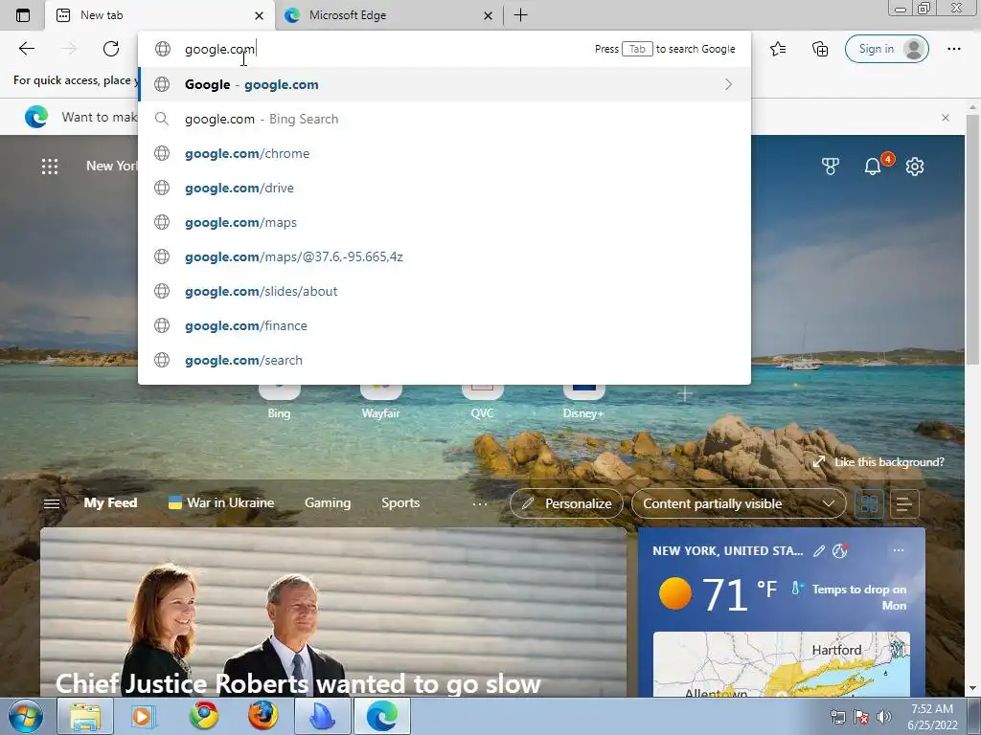981x735 pixels.
Task: Open the QVC quick link
Action: (x=482, y=402)
